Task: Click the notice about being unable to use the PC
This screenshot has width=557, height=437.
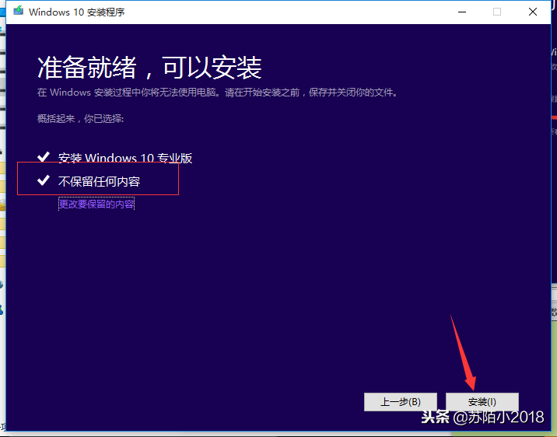Action: [217, 93]
